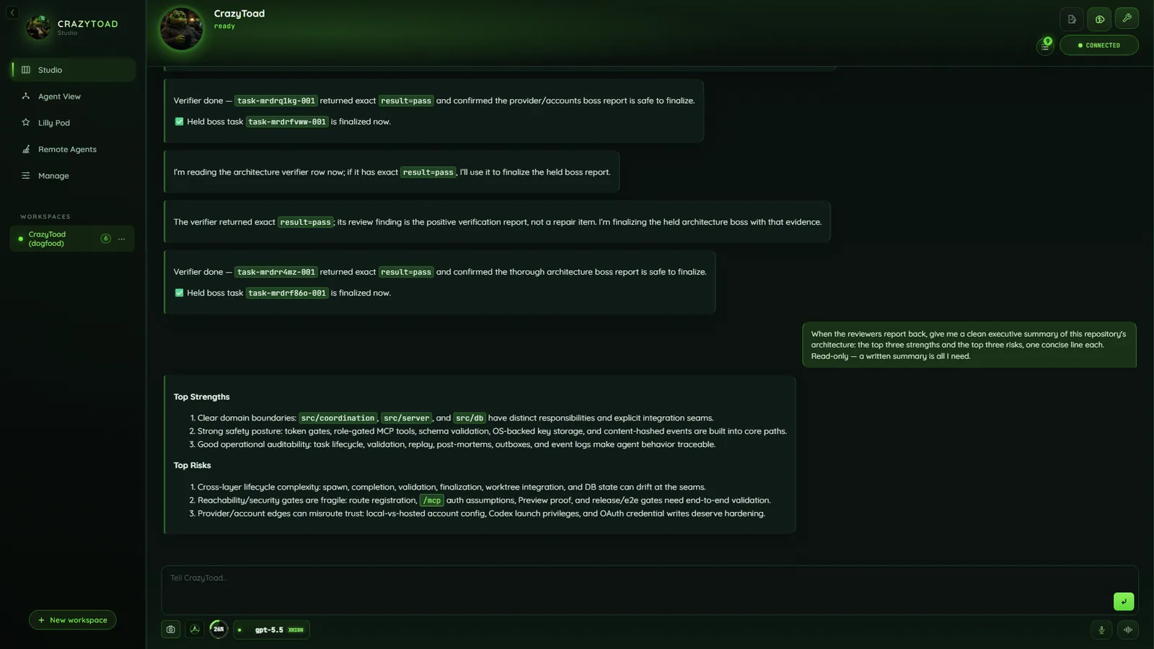
Task: Start voice input with the microphone icon
Action: pyautogui.click(x=1101, y=630)
